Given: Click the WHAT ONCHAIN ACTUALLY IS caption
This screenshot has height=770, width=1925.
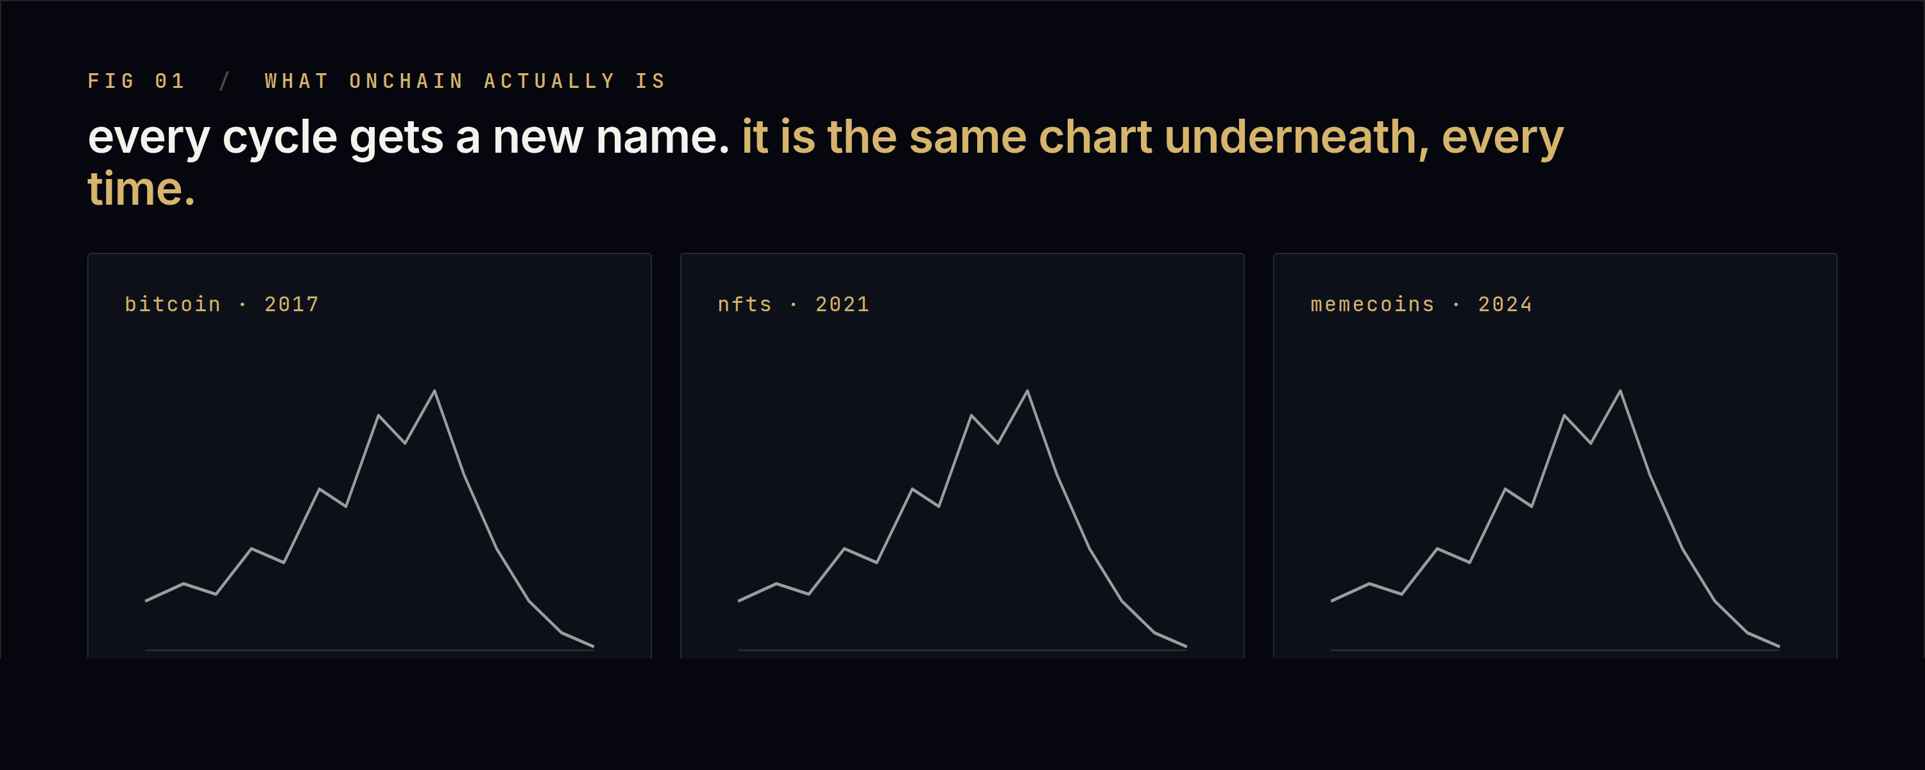Looking at the screenshot, I should click(x=465, y=81).
